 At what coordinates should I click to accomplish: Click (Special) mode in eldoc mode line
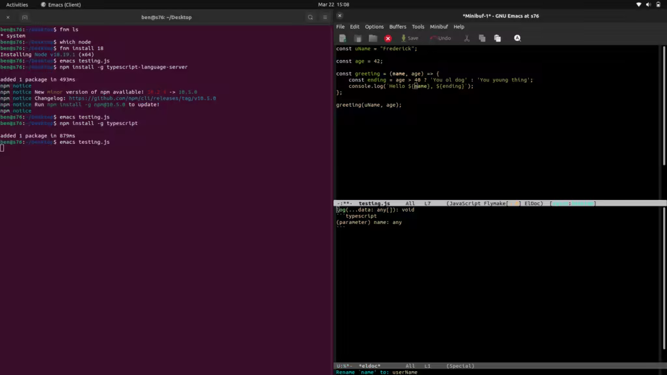point(461,366)
